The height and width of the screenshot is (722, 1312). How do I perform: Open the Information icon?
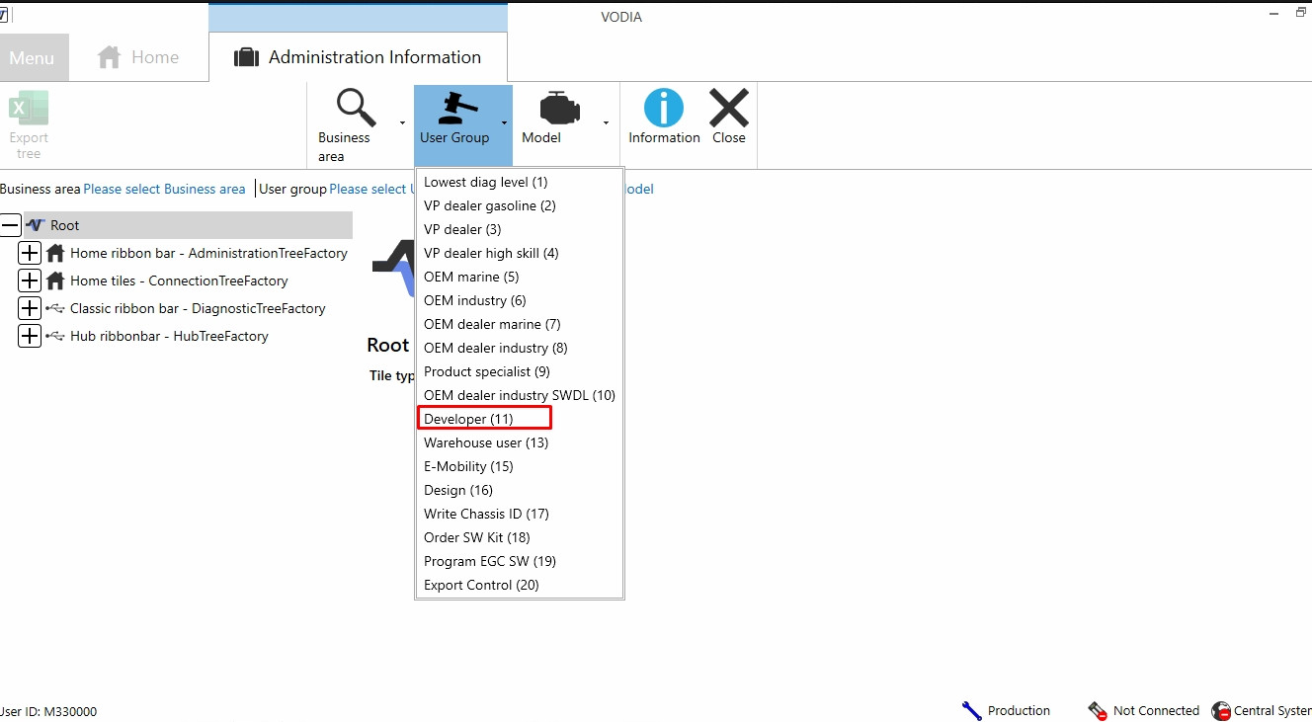(x=664, y=108)
